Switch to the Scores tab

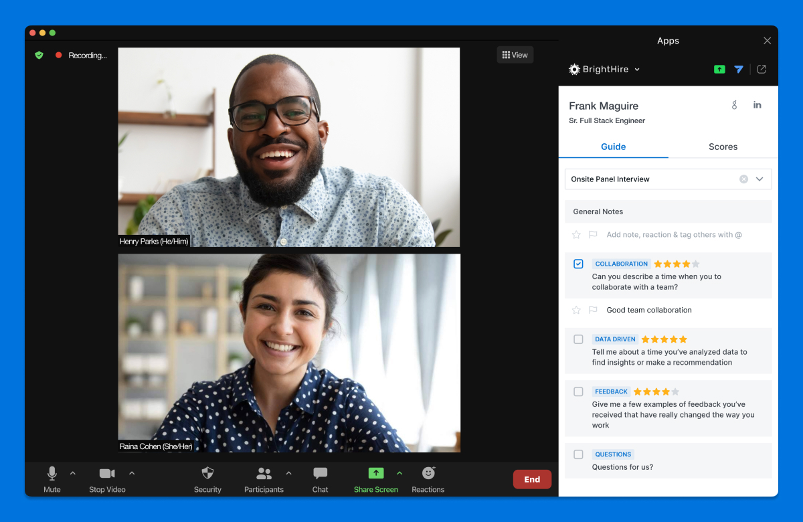[x=723, y=147]
